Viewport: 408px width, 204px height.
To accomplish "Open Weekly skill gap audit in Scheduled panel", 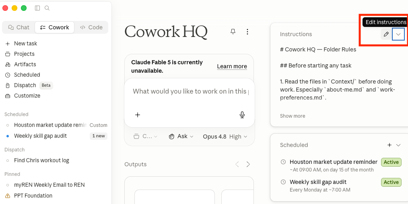I will (318, 182).
